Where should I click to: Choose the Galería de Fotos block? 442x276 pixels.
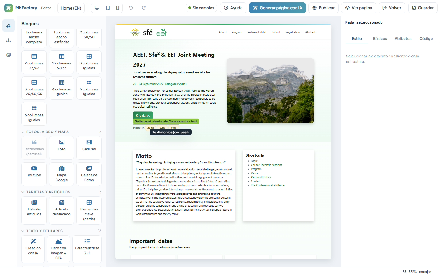pos(89,174)
